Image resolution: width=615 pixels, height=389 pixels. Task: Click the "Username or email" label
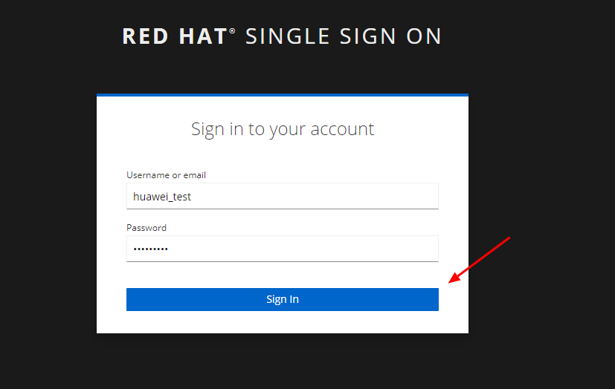pos(166,175)
